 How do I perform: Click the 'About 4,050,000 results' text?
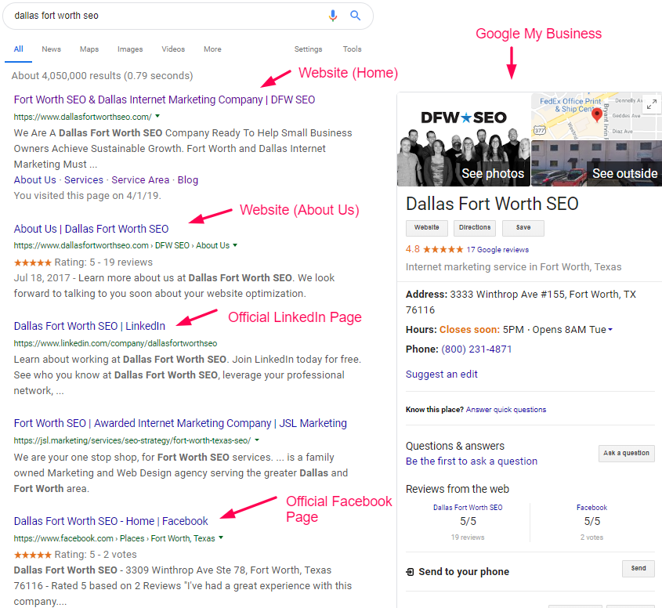pos(102,75)
